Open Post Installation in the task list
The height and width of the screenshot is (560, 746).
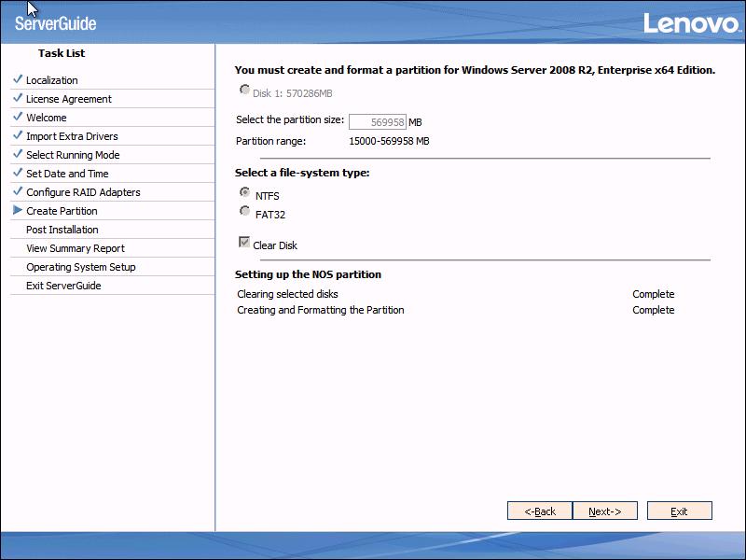coord(62,230)
